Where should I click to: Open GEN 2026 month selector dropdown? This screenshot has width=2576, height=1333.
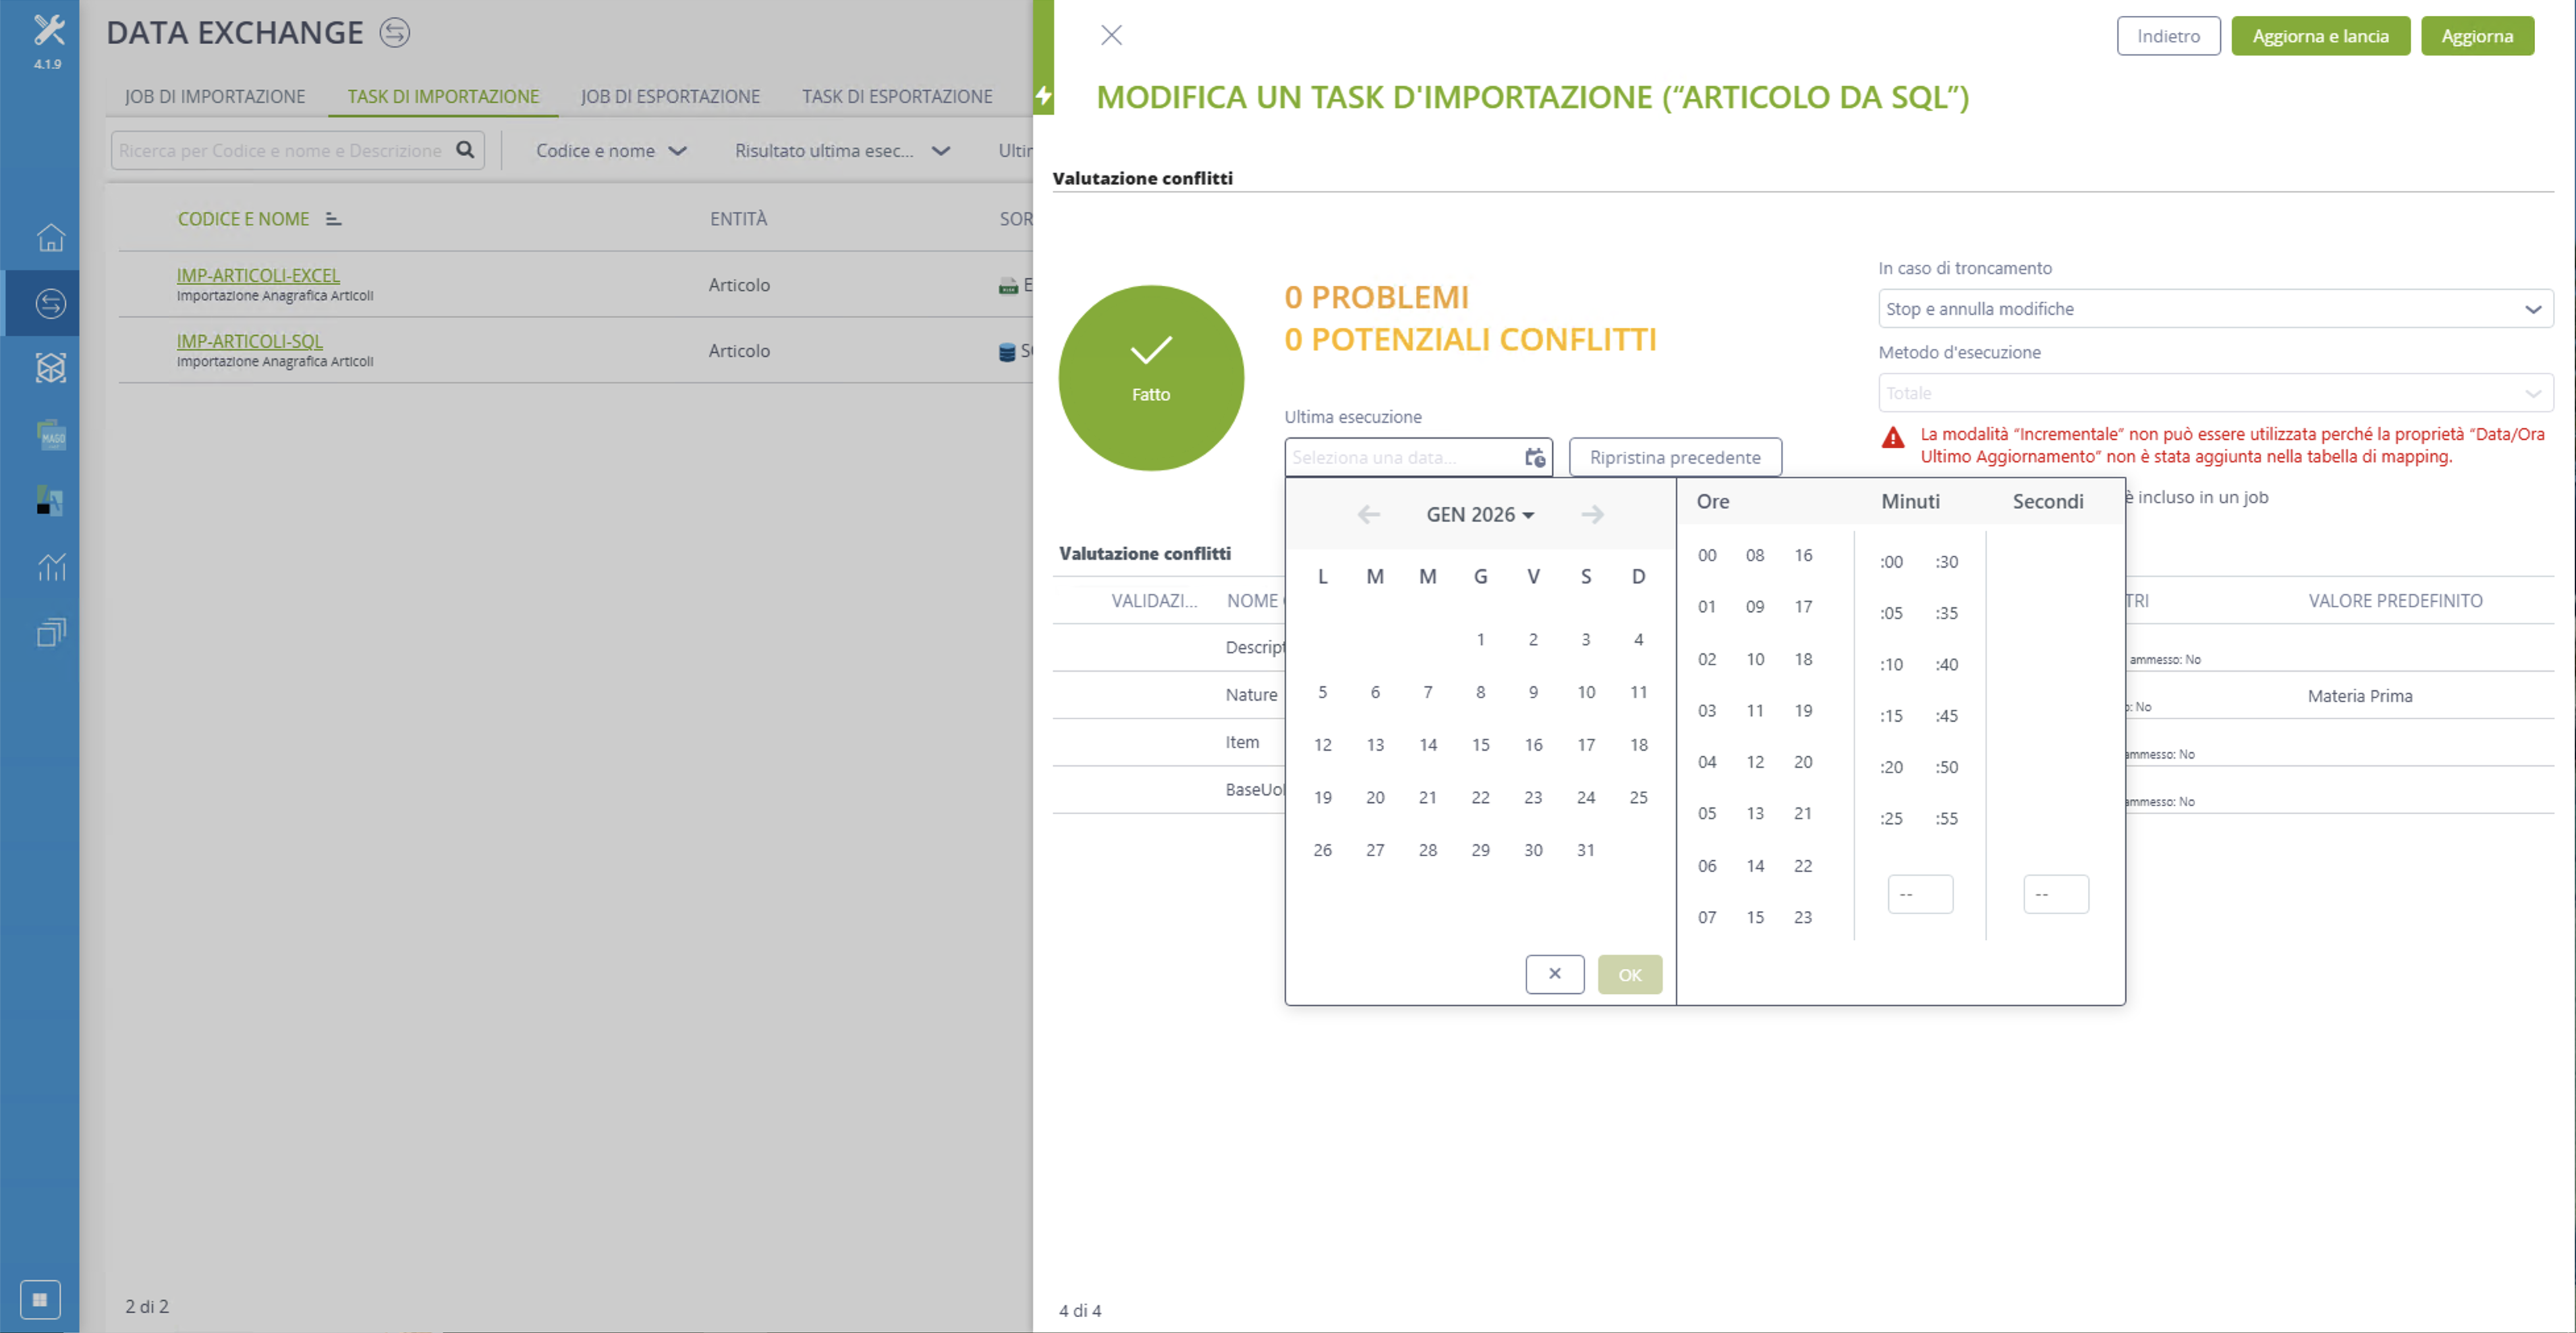1480,514
